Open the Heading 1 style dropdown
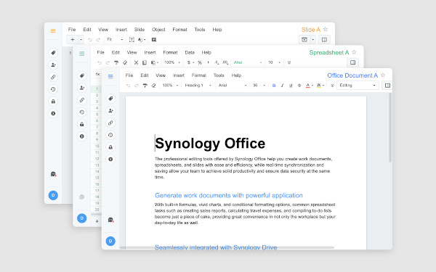The width and height of the screenshot is (436, 272). (198, 86)
